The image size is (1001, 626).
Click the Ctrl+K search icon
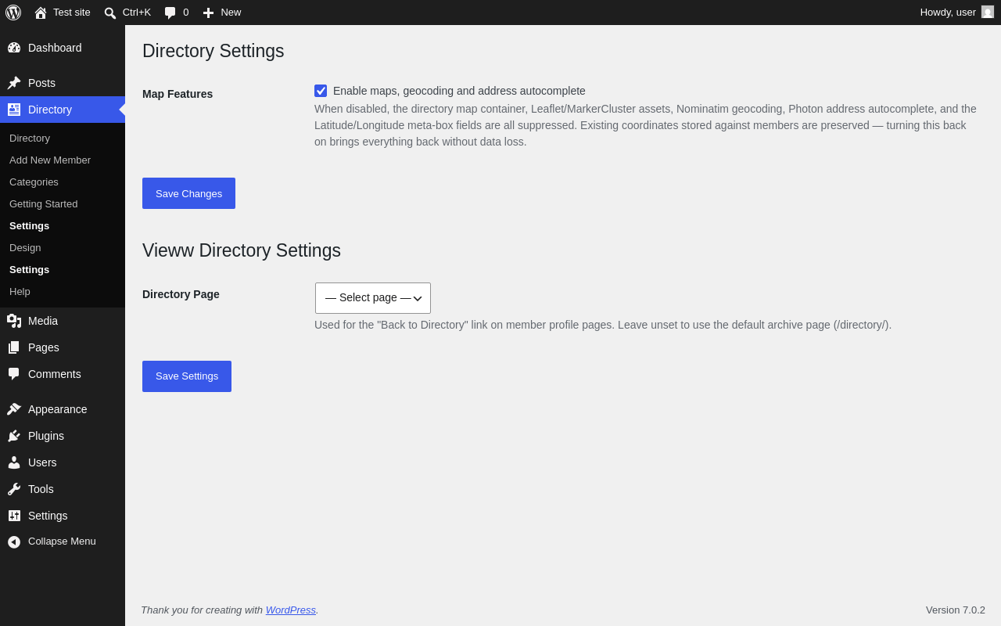(110, 13)
